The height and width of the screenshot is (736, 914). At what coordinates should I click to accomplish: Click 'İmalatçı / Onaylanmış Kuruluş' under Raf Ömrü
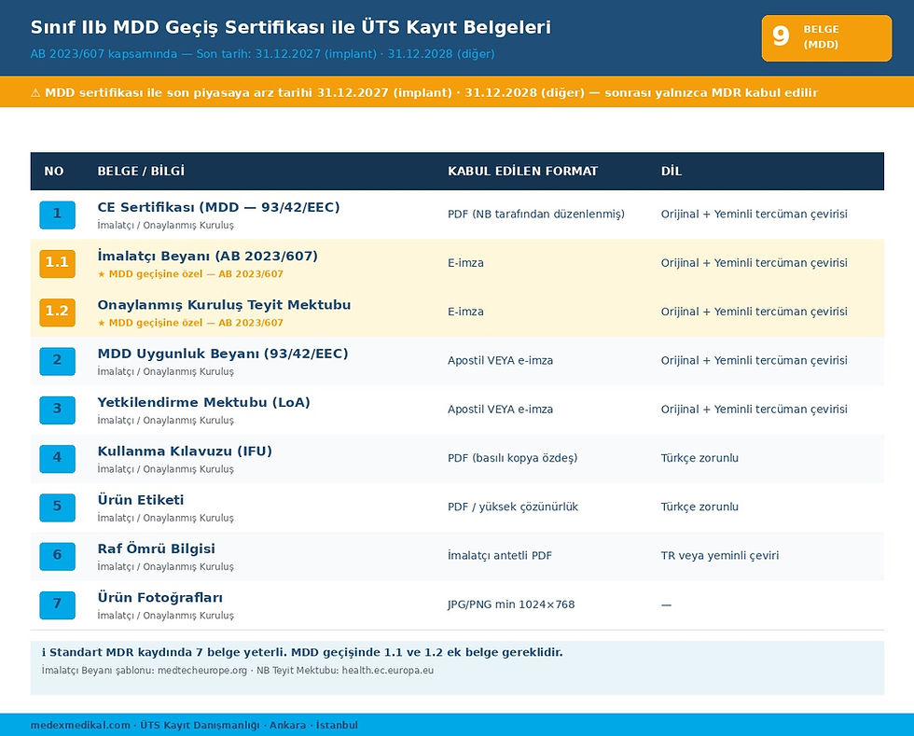pyautogui.click(x=166, y=567)
